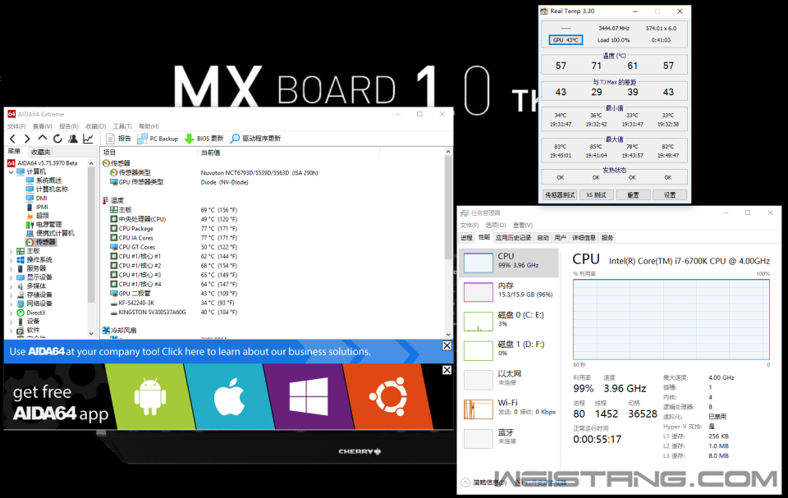Click 传感器测试 button in Real Temp
Viewport: 788px width, 498px height.
(560, 195)
